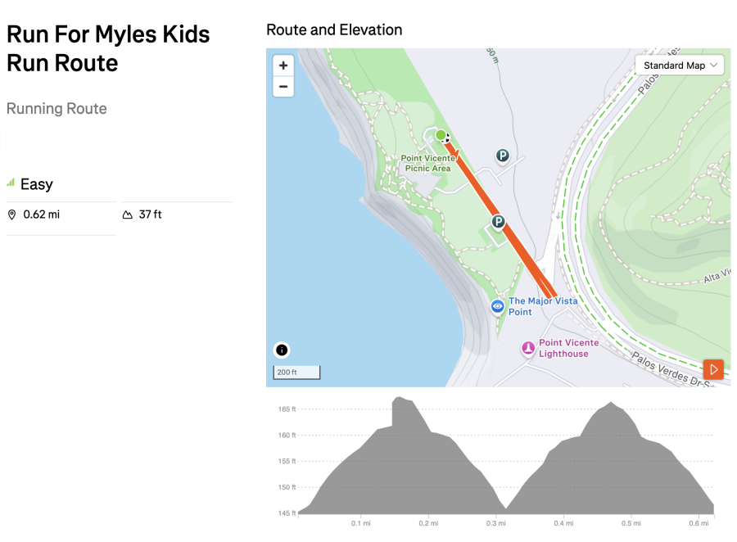737x542 pixels.
Task: Zoom out on the route map
Action: (x=283, y=87)
